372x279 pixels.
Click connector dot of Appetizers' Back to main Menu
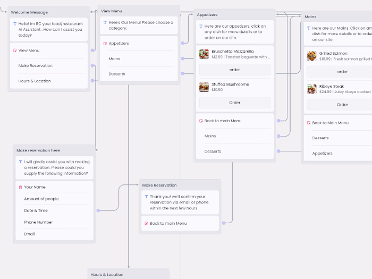pyautogui.click(x=278, y=121)
